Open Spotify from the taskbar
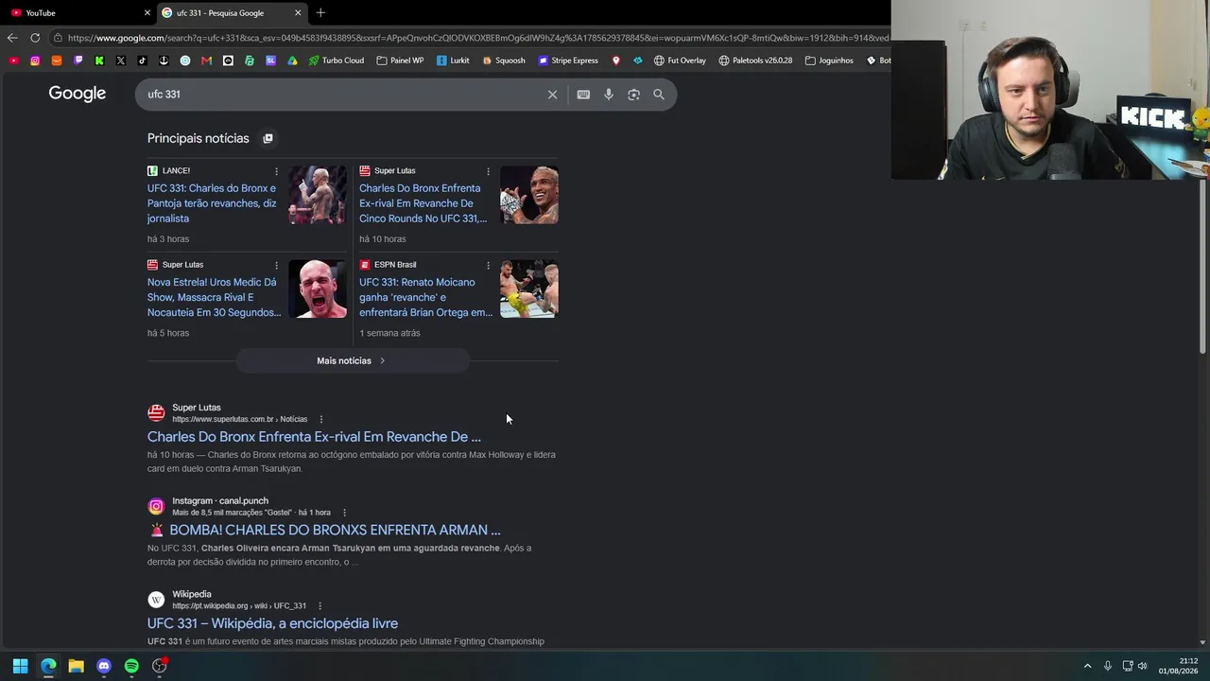Image resolution: width=1210 pixels, height=681 pixels. click(x=131, y=666)
